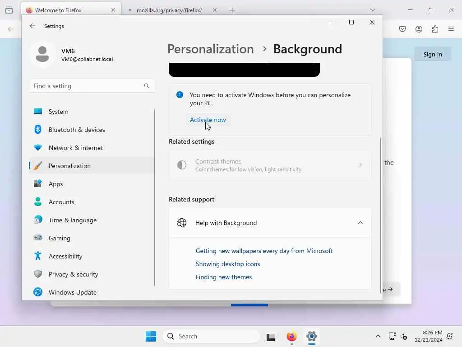462x347 pixels.
Task: Click the Settings gear on taskbar
Action: [311, 336]
